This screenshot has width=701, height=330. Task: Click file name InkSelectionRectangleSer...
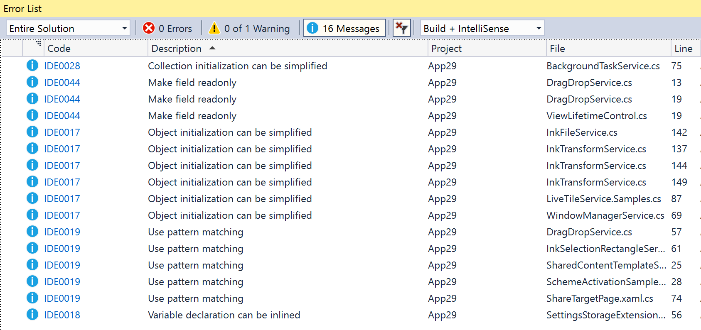(606, 249)
